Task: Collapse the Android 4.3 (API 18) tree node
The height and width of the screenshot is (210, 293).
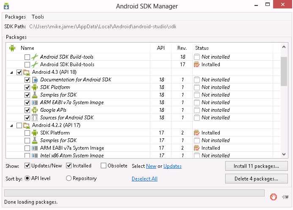Action: pyautogui.click(x=11, y=73)
